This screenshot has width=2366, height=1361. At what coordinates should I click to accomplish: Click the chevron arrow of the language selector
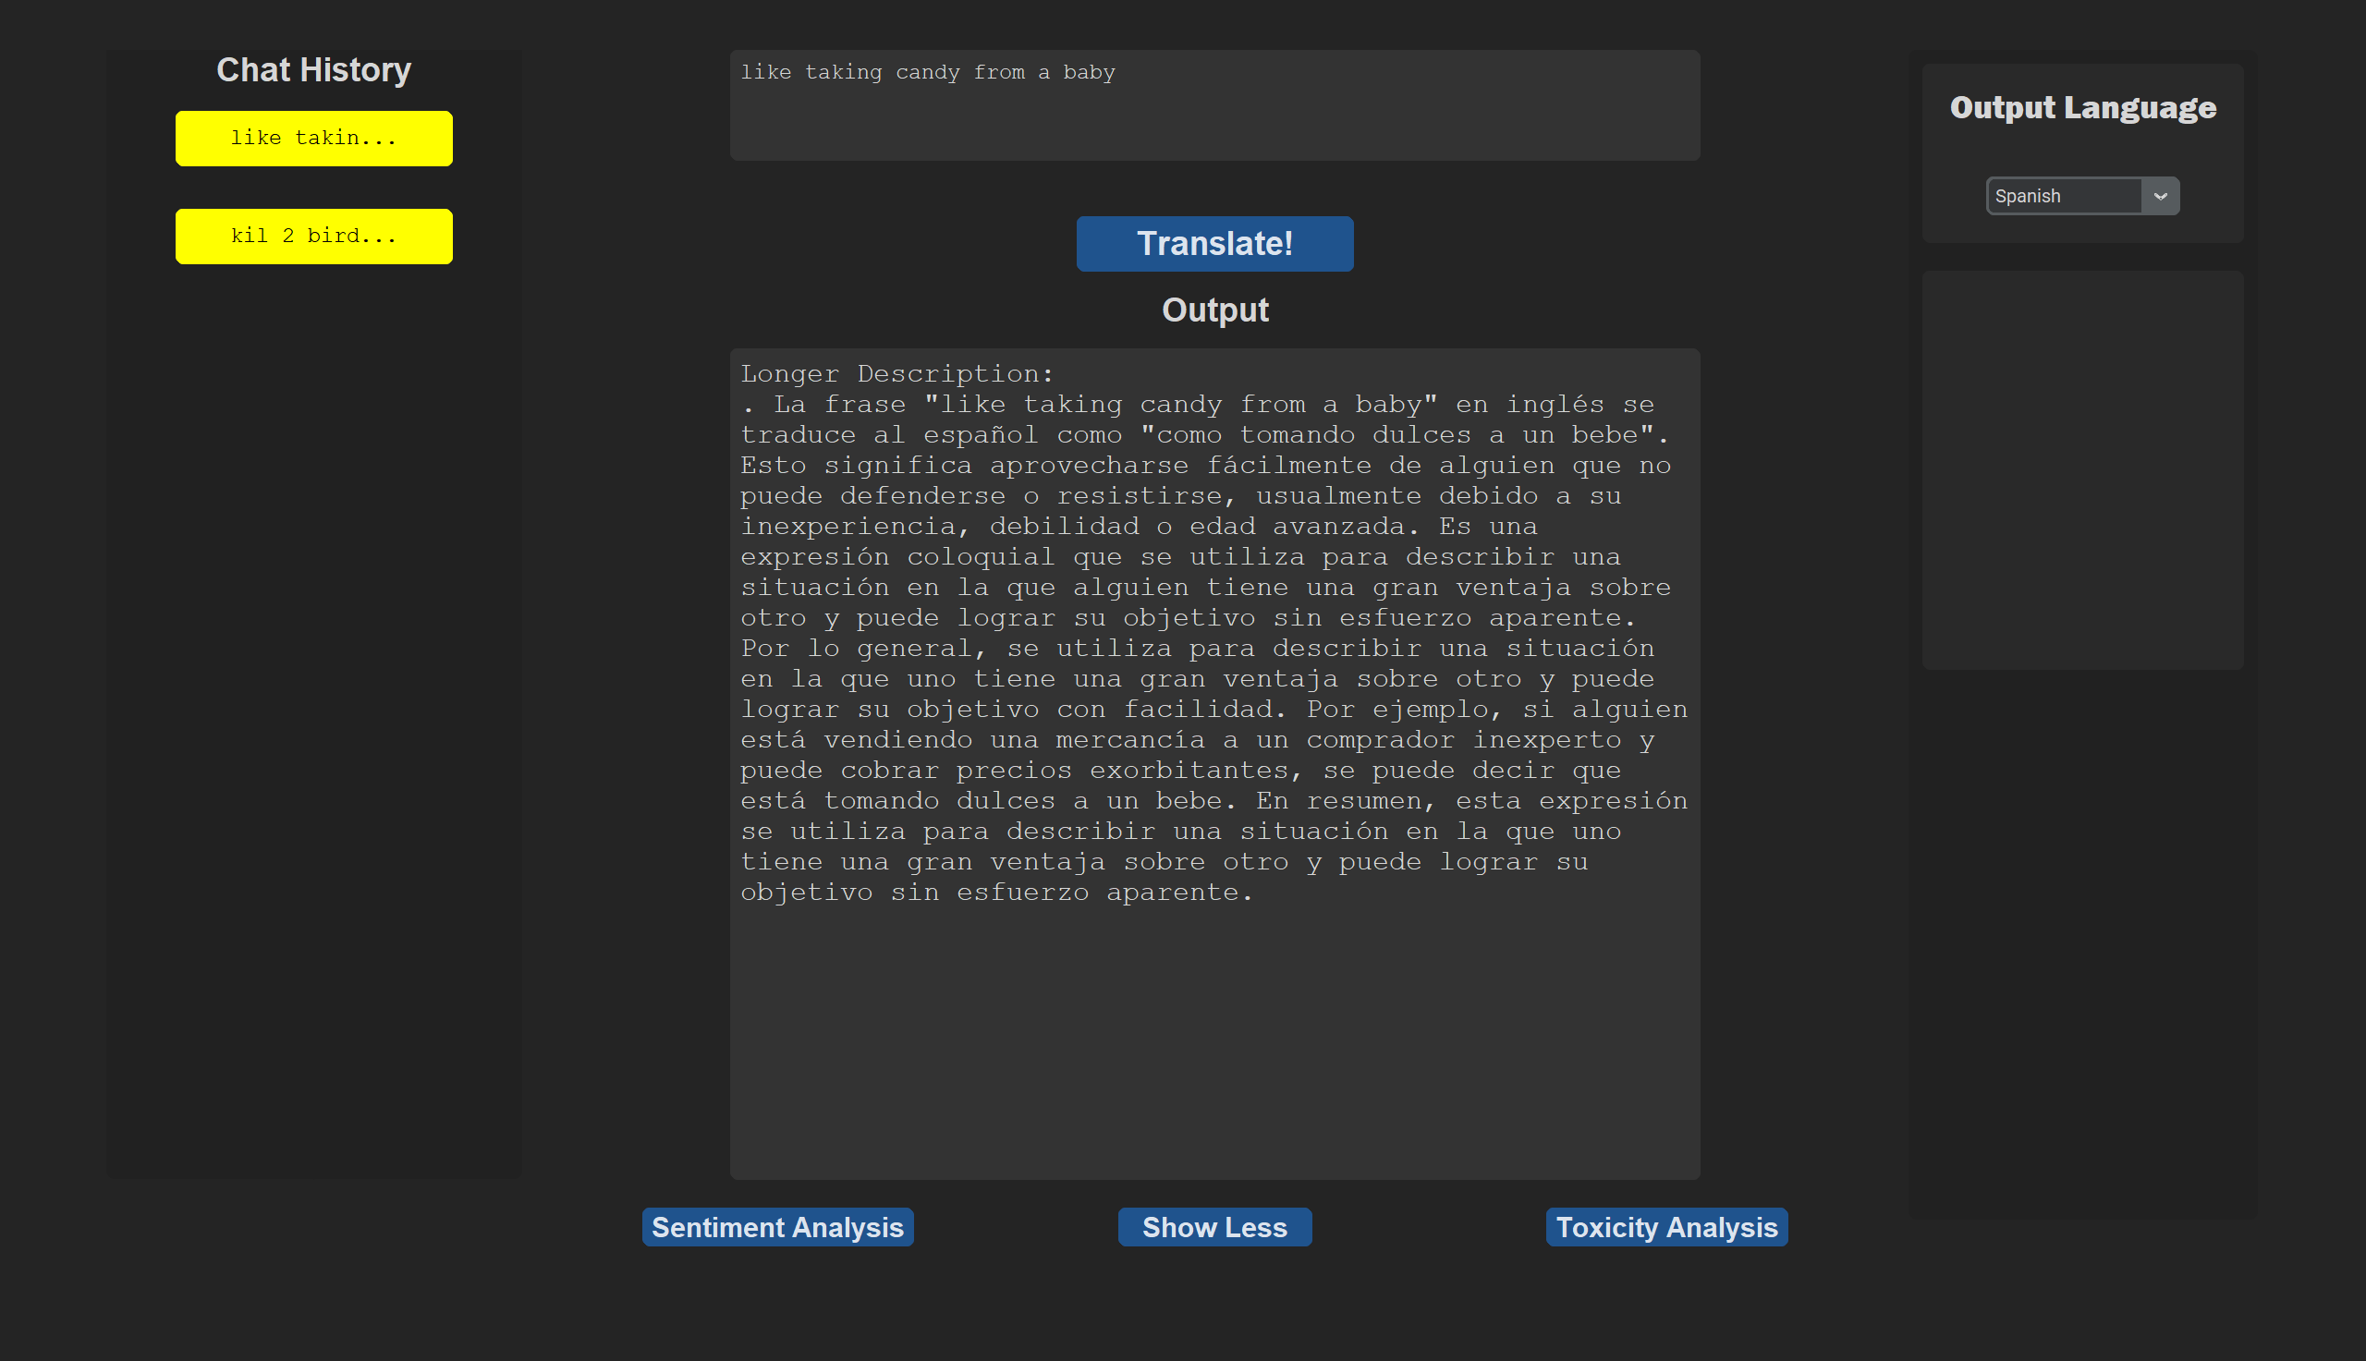click(2159, 196)
